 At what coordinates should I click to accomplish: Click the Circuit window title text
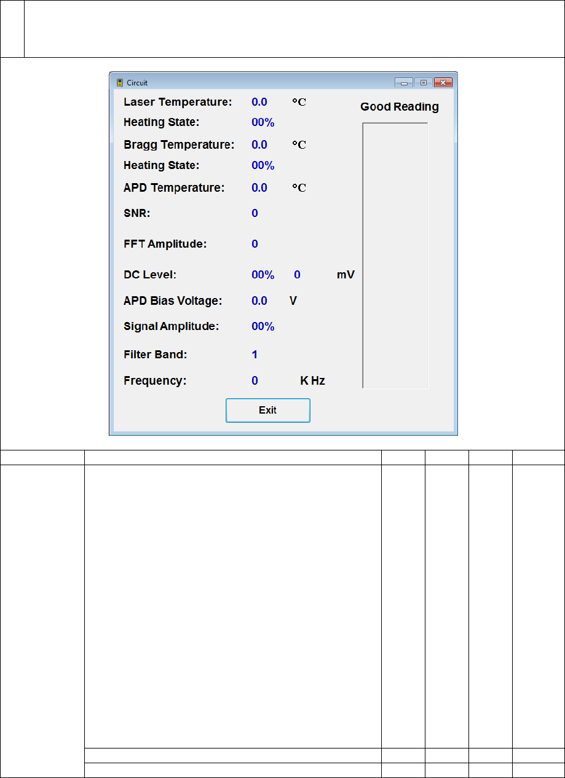137,83
